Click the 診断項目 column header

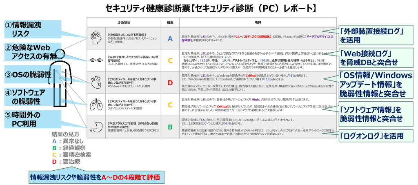point(124,22)
